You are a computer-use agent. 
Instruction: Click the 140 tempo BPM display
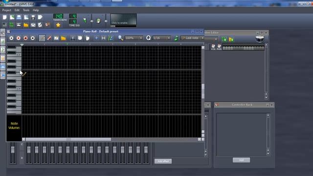point(58,16)
